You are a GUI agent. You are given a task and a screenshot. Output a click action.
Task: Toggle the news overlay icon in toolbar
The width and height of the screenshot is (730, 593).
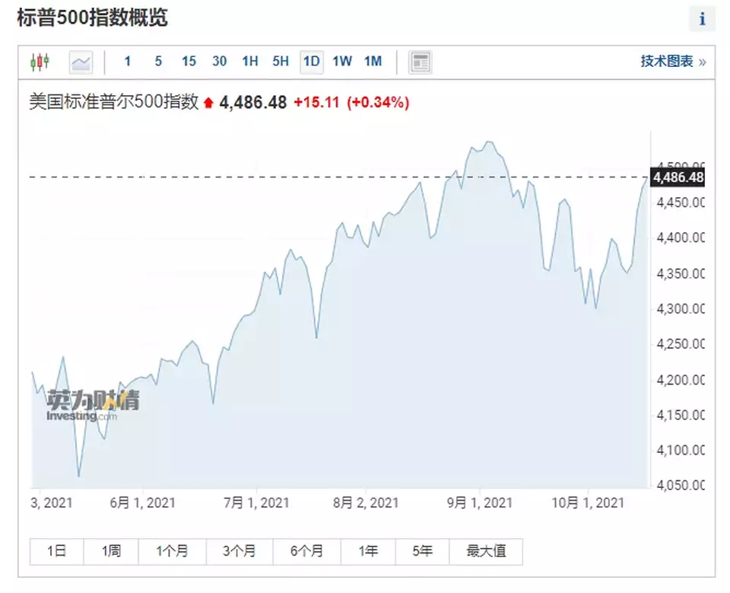421,62
